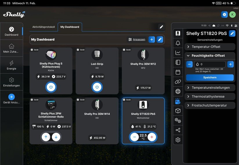Increase thermostat target temperature with plus
This screenshot has height=165, width=239.
(x=152, y=137)
